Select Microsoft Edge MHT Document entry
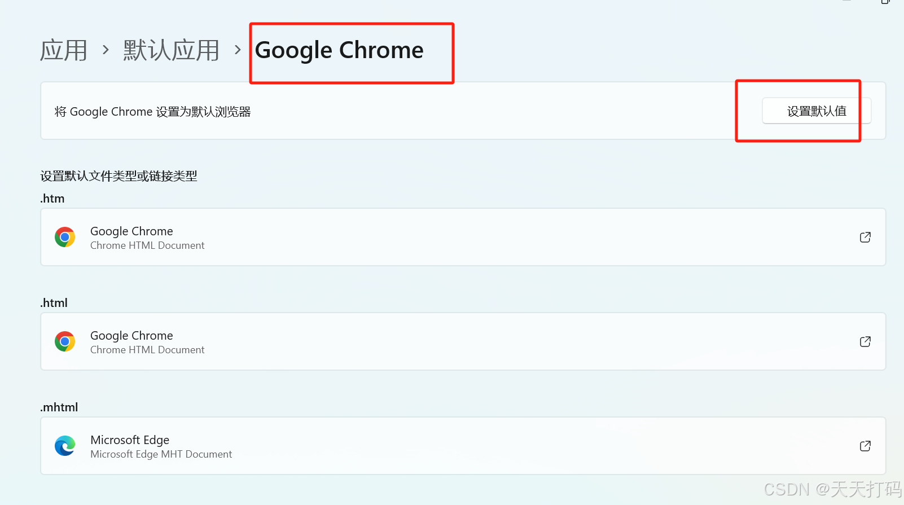 (161, 454)
